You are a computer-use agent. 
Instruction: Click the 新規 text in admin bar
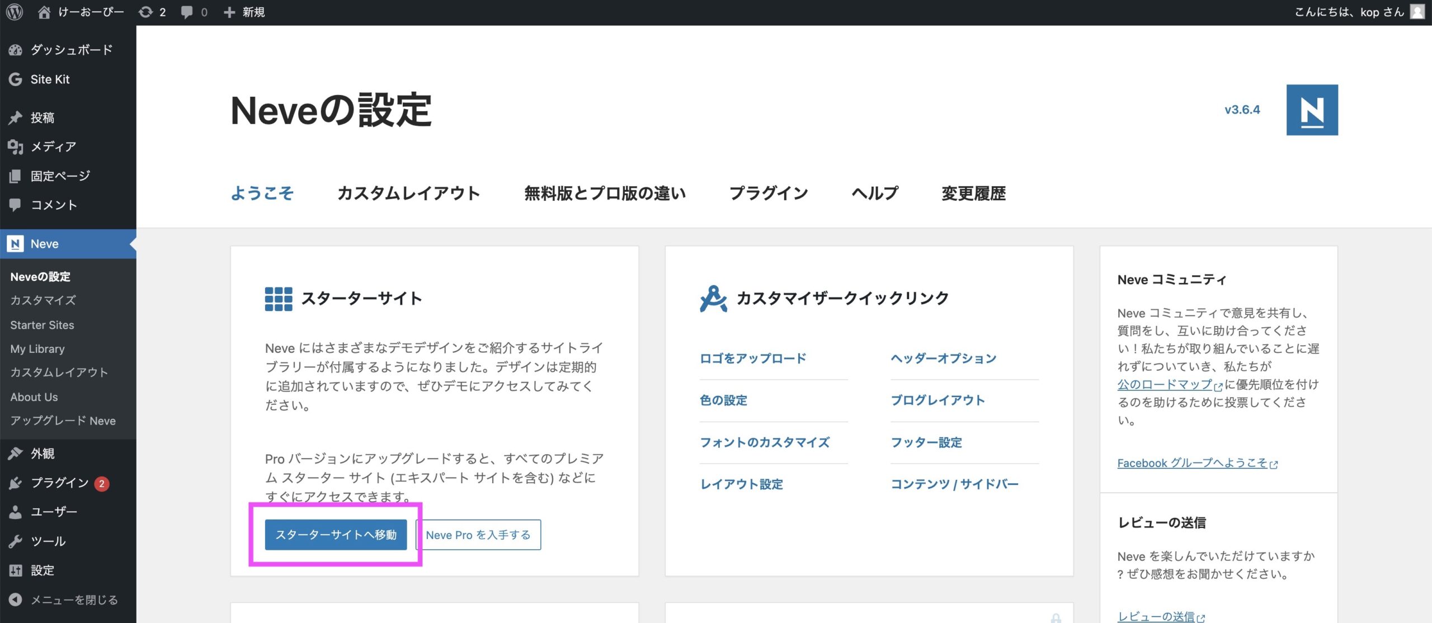pyautogui.click(x=253, y=12)
